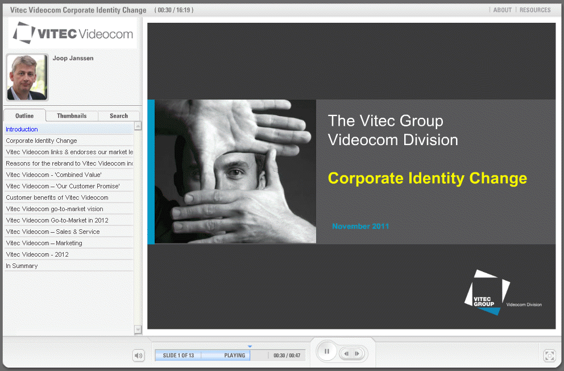Image resolution: width=564 pixels, height=371 pixels.
Task: Click the Joop Janssen presenter name
Action: pos(73,58)
